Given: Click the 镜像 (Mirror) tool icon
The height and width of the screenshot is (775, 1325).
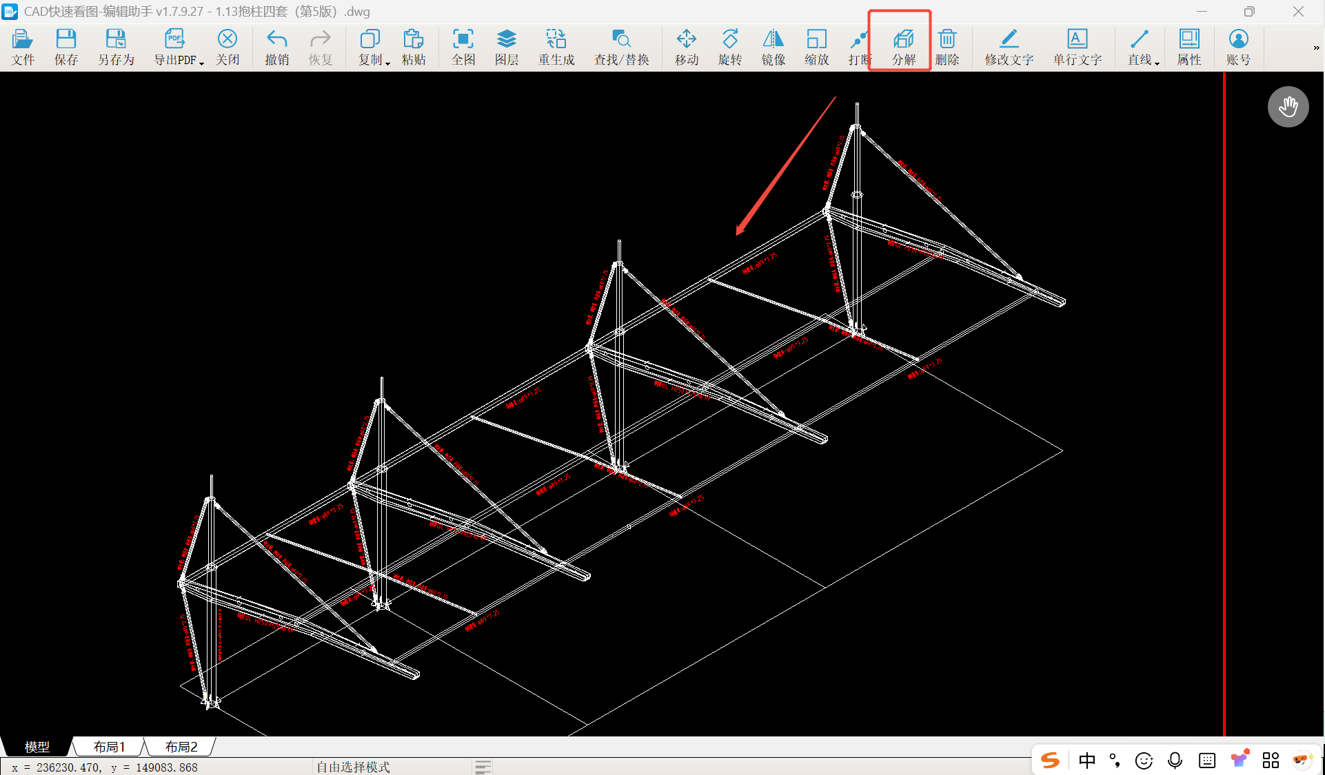Looking at the screenshot, I should pyautogui.click(x=773, y=40).
